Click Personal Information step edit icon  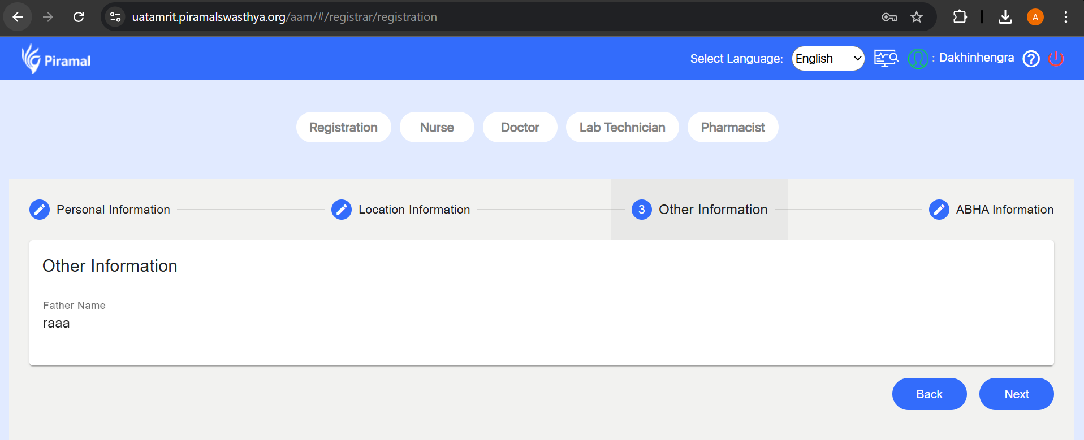(x=40, y=210)
